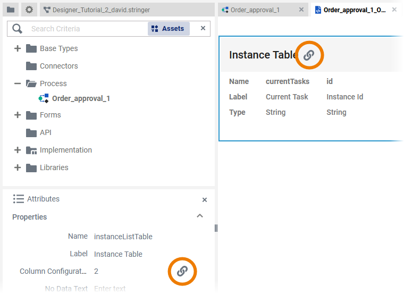Click the link icon in Column Configuration row
The image size is (404, 294).
[x=182, y=271]
